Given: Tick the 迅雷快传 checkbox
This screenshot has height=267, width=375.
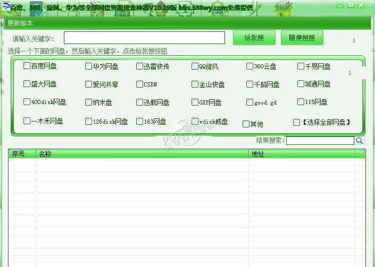Looking at the screenshot, I should 139,66.
